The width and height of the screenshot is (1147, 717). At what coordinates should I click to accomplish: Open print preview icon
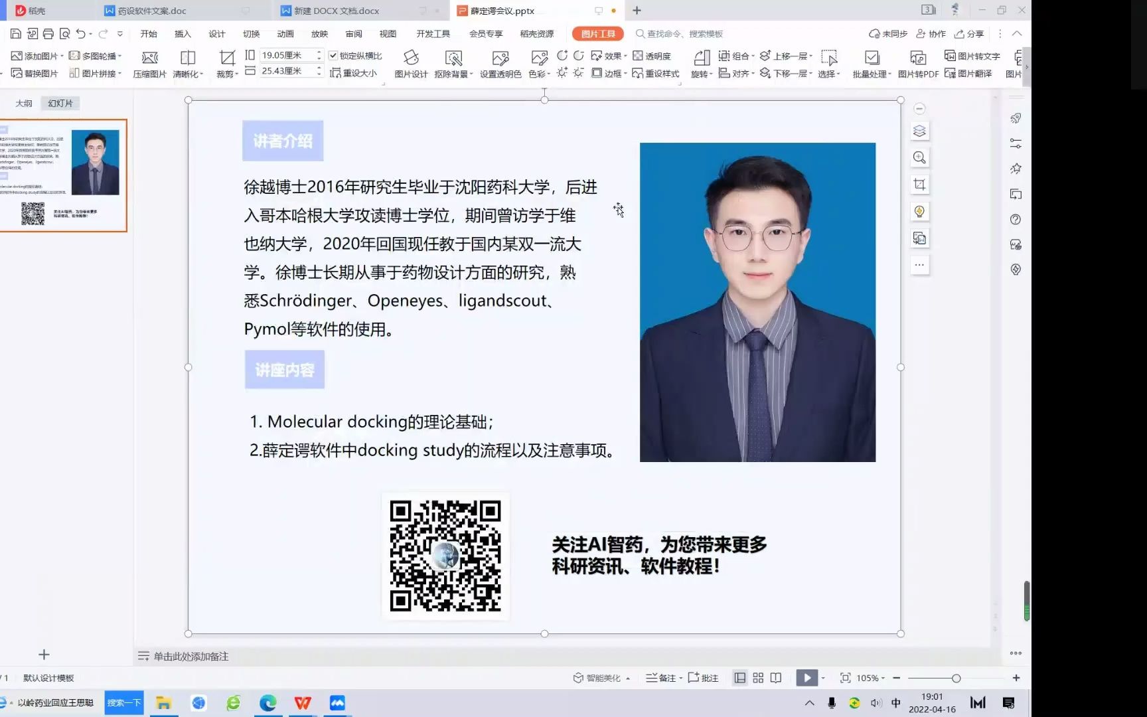pos(64,34)
